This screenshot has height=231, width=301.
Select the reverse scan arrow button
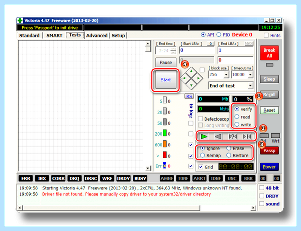218,136
